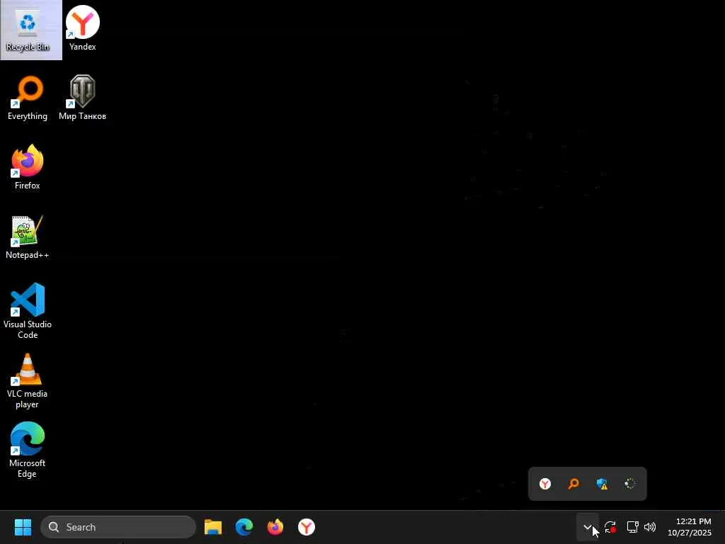
Task: Launch Firefox from the taskbar
Action: [275, 527]
